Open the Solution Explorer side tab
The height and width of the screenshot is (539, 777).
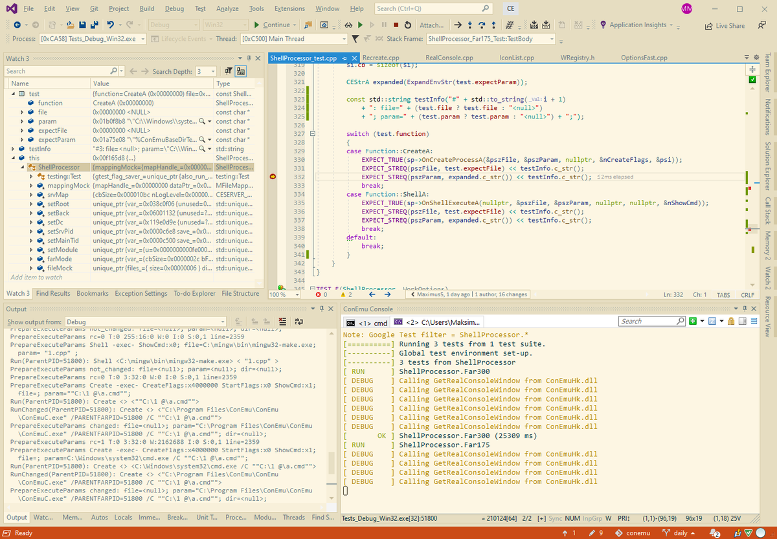pyautogui.click(x=768, y=166)
